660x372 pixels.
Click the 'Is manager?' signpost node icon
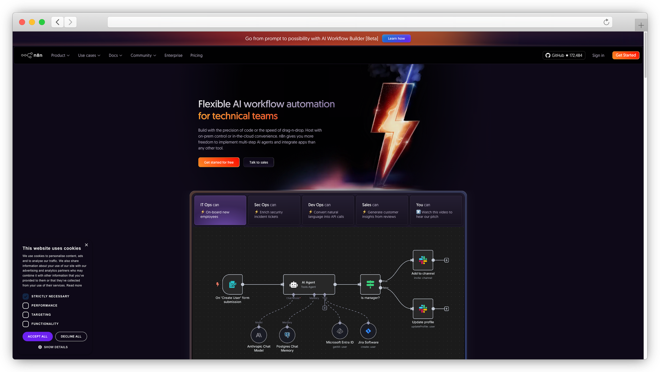(x=370, y=284)
